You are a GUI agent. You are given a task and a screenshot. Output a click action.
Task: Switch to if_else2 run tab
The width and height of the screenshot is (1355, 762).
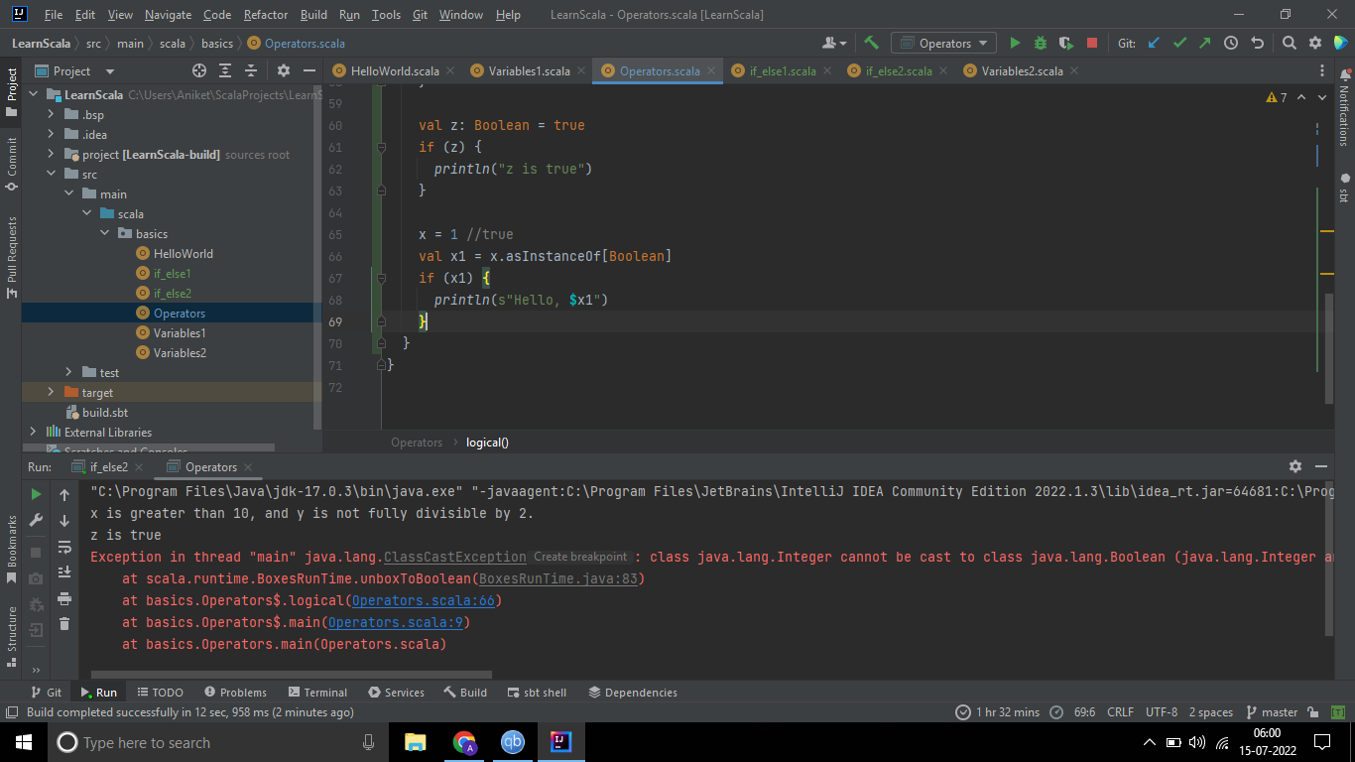[108, 466]
